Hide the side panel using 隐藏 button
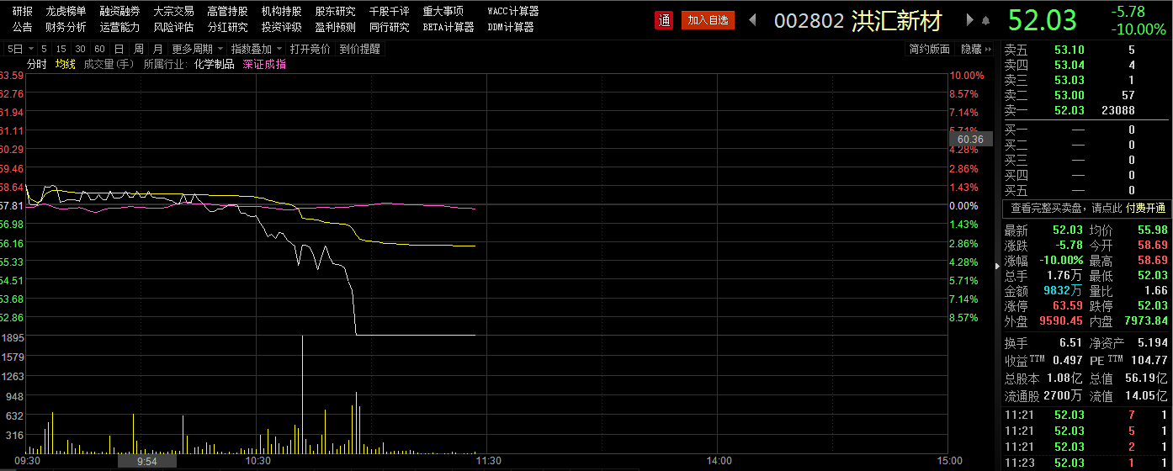The image size is (1173, 471). point(975,49)
